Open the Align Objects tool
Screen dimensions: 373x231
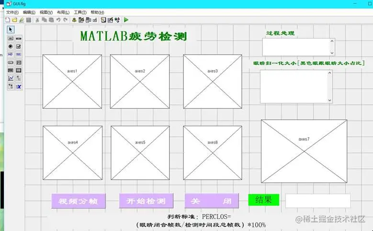point(74,20)
